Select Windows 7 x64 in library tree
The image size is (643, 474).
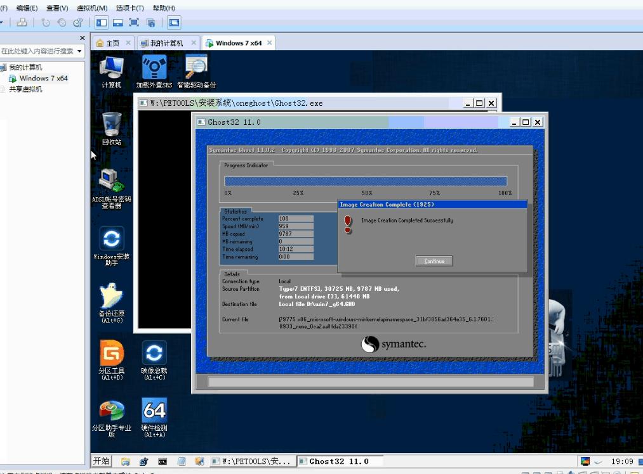click(x=43, y=79)
